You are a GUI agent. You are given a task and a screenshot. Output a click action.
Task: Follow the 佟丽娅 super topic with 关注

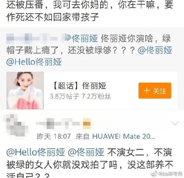pyautogui.click(x=155, y=91)
